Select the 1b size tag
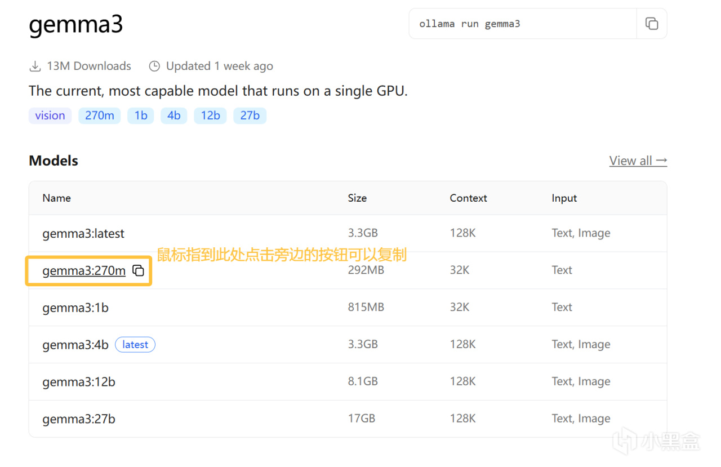The width and height of the screenshot is (721, 467). [x=140, y=115]
